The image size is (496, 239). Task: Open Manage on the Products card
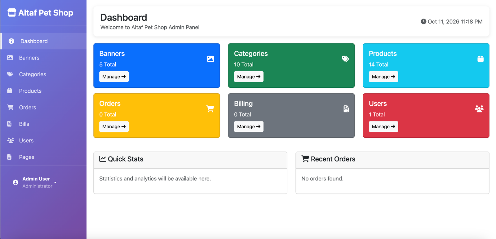click(x=383, y=77)
